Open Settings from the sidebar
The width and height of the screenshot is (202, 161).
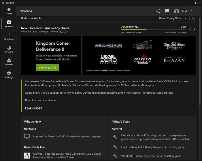click(9, 75)
